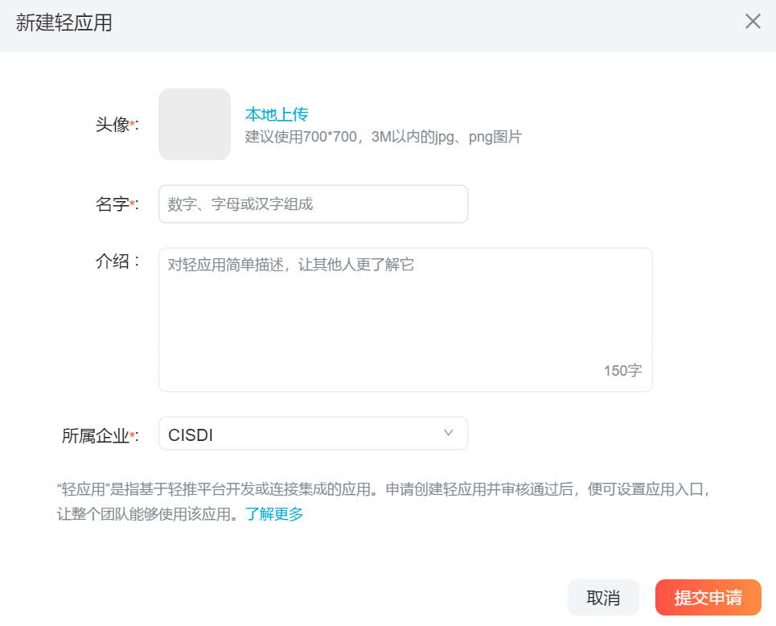This screenshot has width=776, height=626.
Task: Click the 新建轻应用 dialog title
Action: pyautogui.click(x=64, y=23)
